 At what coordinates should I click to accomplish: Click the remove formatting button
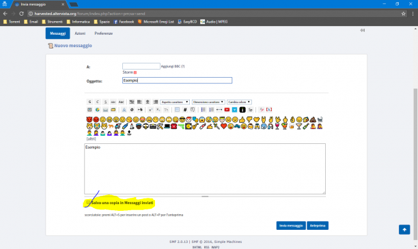(262, 109)
